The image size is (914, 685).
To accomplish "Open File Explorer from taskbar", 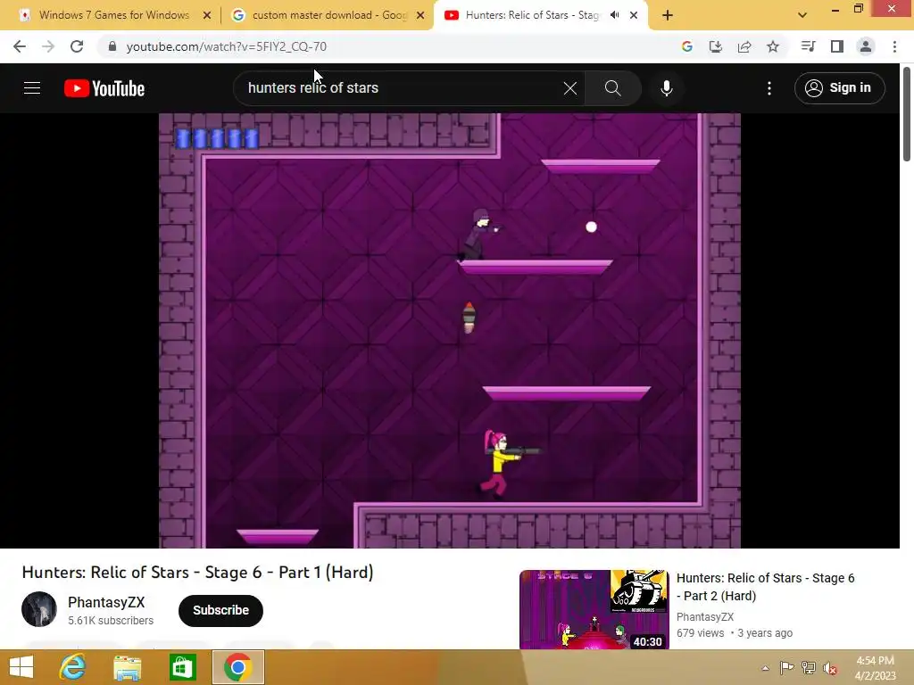I will (x=127, y=667).
